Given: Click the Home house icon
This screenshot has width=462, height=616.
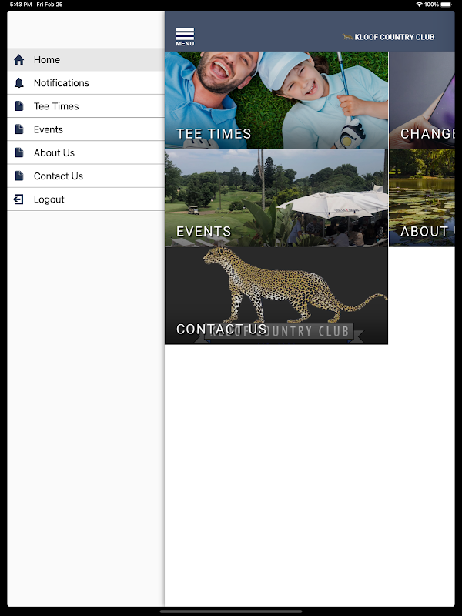Looking at the screenshot, I should [x=18, y=60].
